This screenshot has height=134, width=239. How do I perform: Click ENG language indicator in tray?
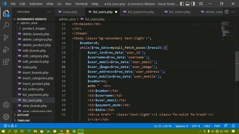[227, 131]
